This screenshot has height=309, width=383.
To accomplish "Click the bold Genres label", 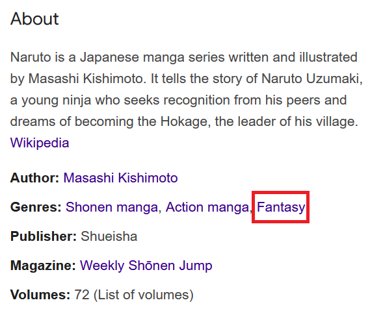I will click(36, 207).
